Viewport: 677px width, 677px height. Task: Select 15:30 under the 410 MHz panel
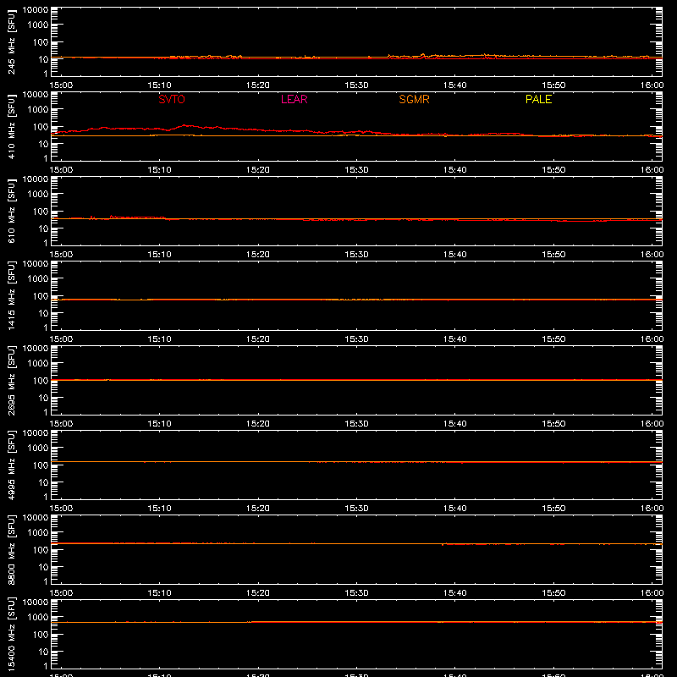[x=356, y=170]
